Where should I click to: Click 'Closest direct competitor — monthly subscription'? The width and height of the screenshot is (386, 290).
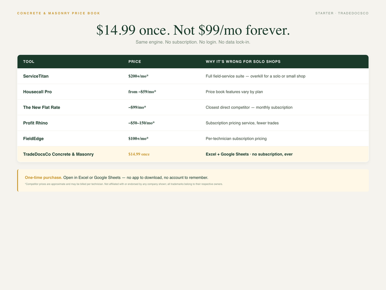tap(249, 107)
